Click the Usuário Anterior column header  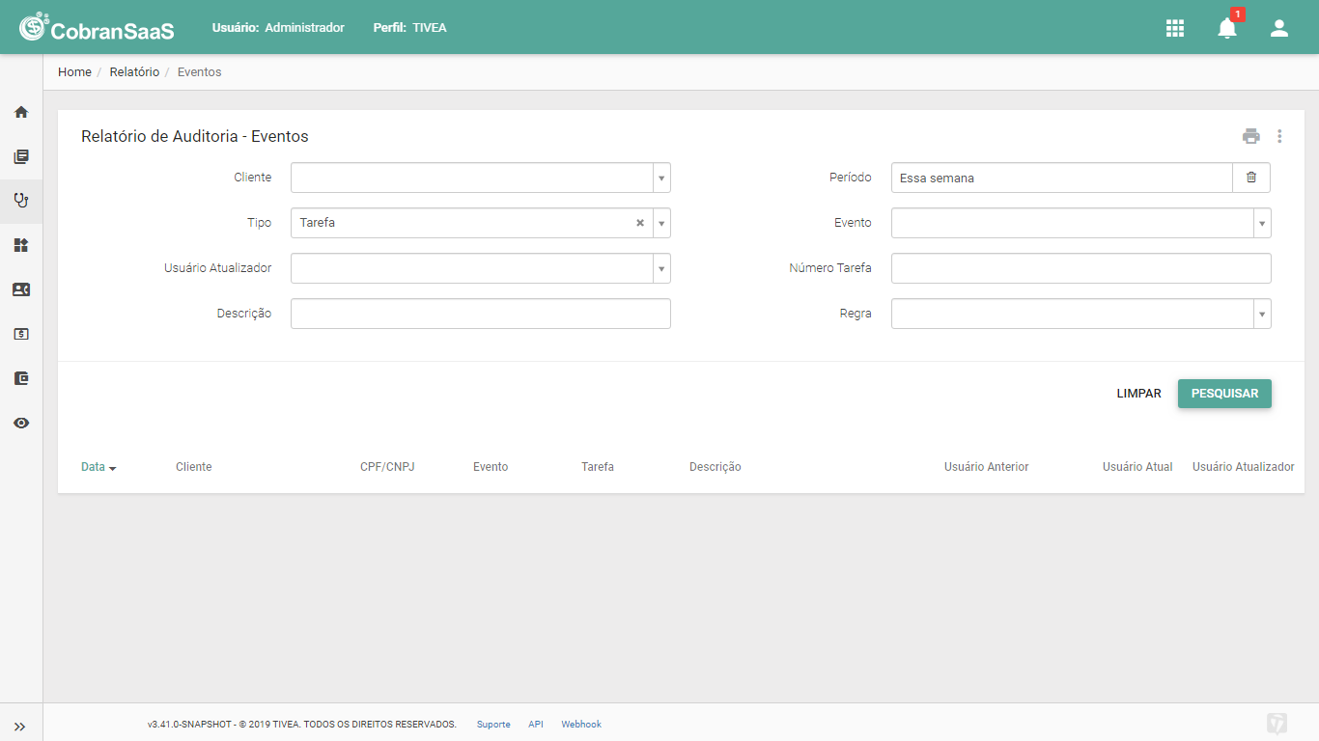987,467
